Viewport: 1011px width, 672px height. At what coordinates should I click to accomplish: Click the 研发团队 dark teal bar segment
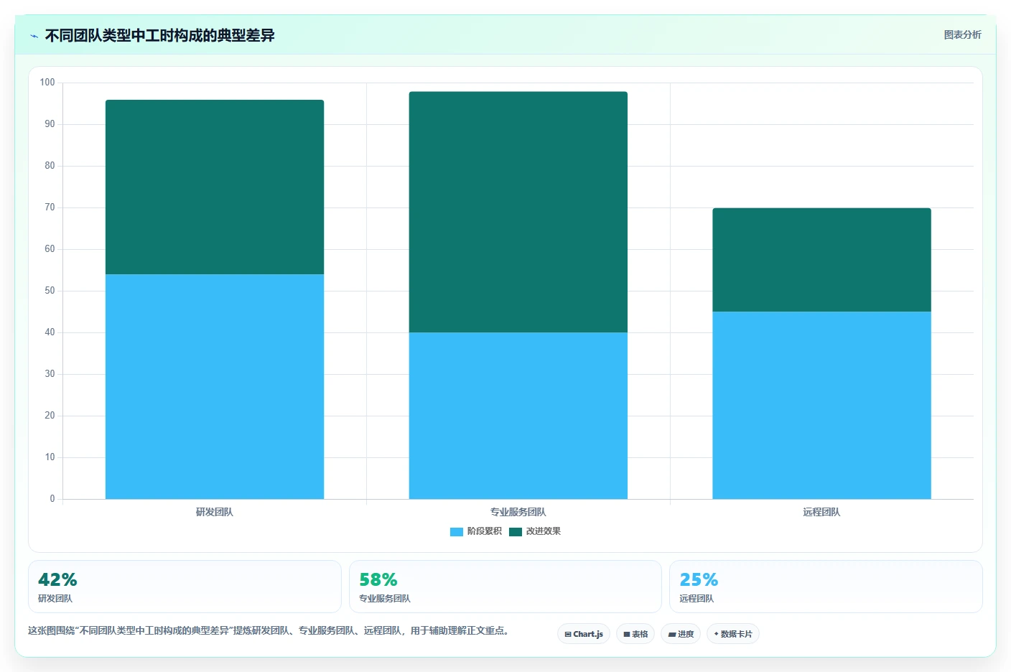point(215,187)
